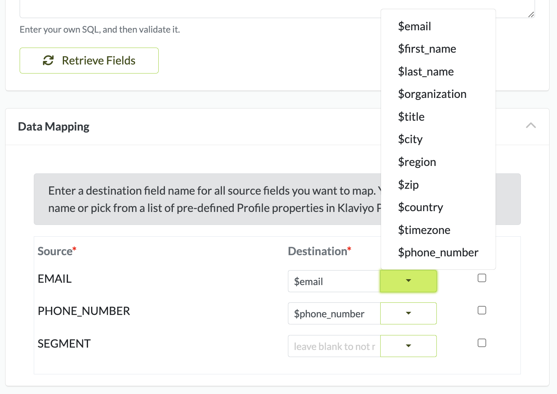
Task: Pick $last_name from the dropdown menu
Action: pos(426,72)
